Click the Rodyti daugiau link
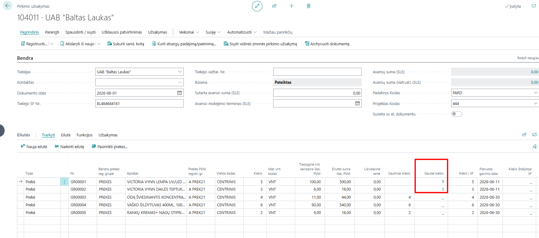This screenshot has width=539, height=238. coord(528,58)
